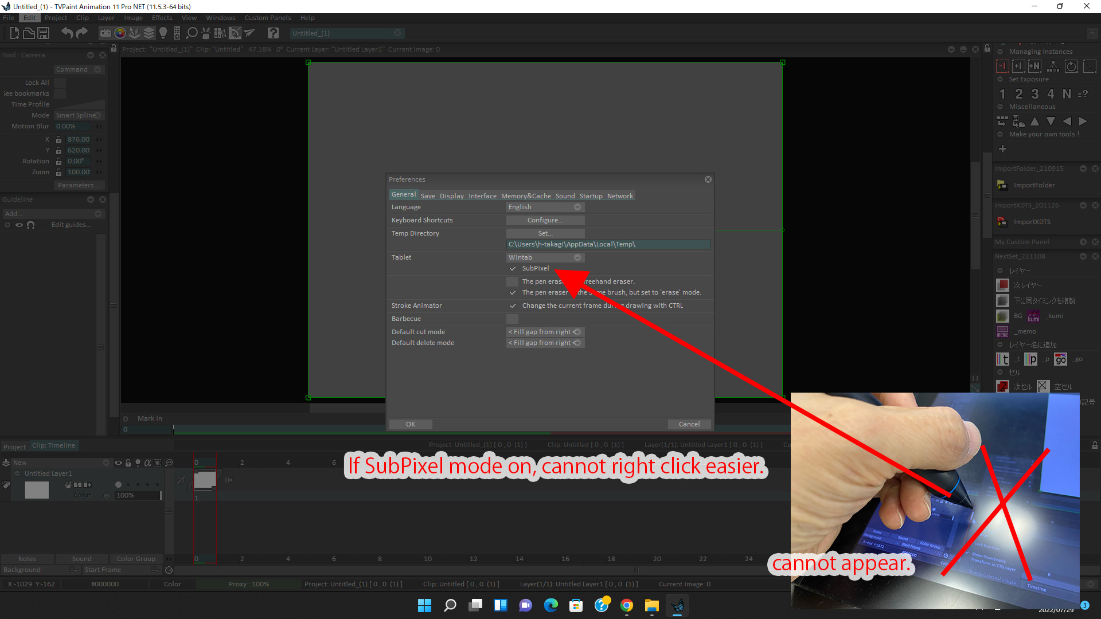Toggle the layer lock icon in timeline header
This screenshot has height=619, width=1101.
(x=128, y=463)
